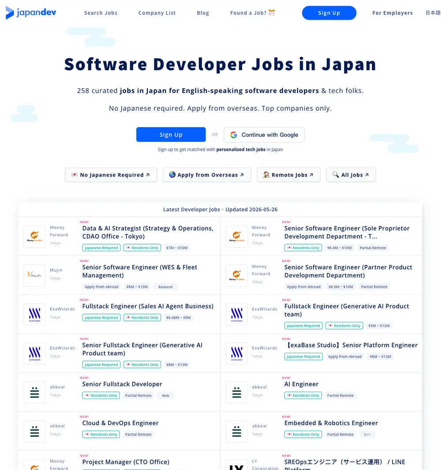441x470 pixels.
Task: Click Japan flag icon on No Japanese Required
Action: coord(75,175)
